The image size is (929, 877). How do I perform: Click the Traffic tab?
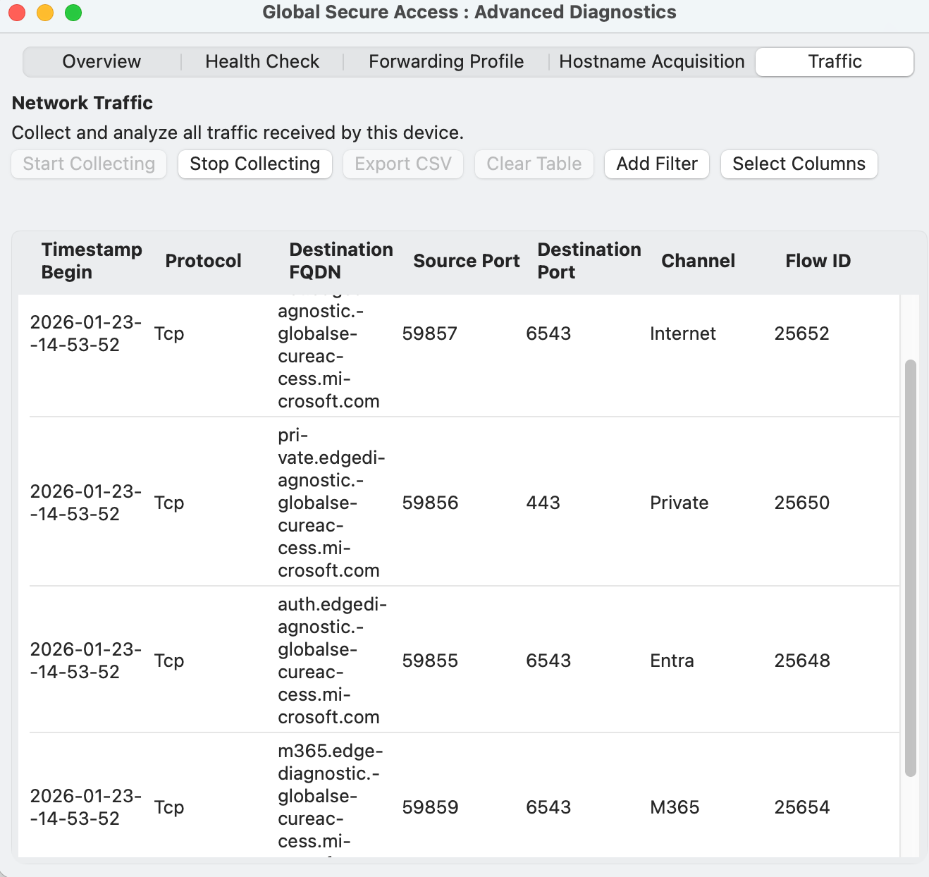[835, 62]
